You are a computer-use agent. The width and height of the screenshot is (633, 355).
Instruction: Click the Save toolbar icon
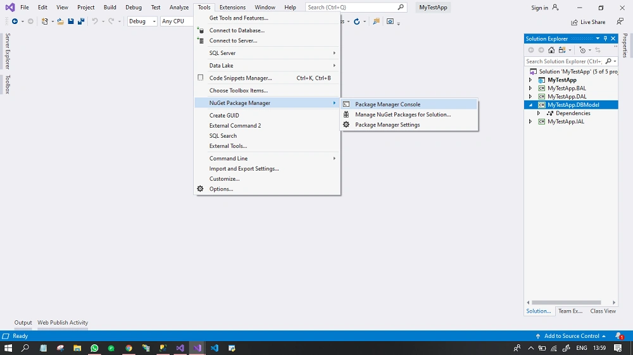(x=71, y=21)
